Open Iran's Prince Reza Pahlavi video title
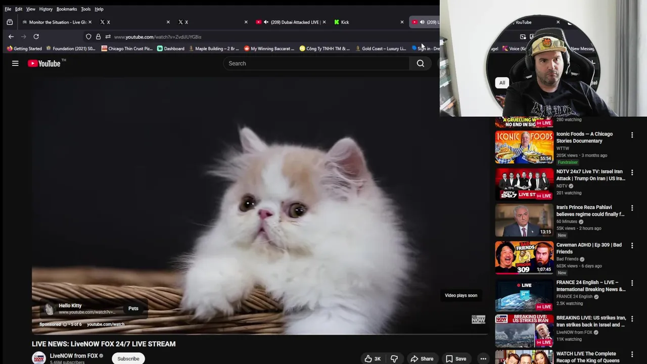The image size is (647, 364). click(590, 211)
